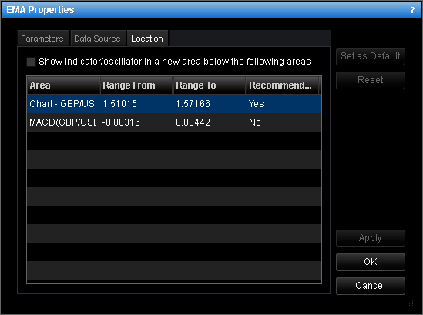Click the Range To column header
The width and height of the screenshot is (423, 315).
[210, 85]
